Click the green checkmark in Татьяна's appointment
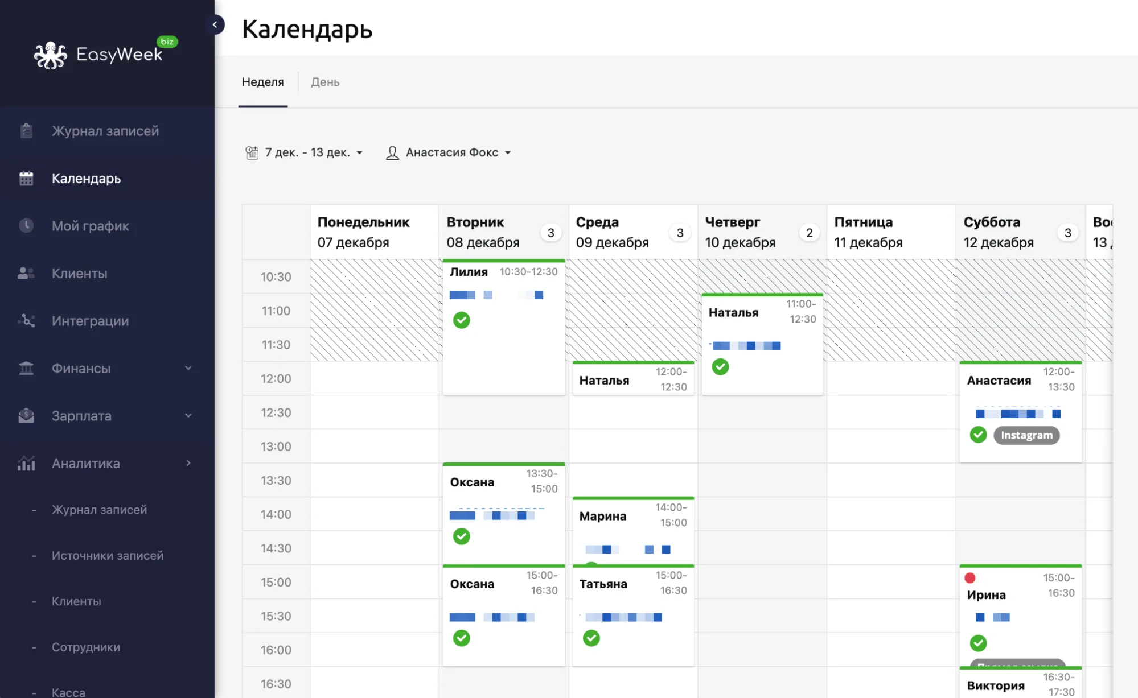The height and width of the screenshot is (698, 1138). pyautogui.click(x=591, y=638)
